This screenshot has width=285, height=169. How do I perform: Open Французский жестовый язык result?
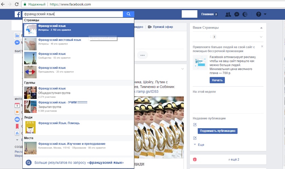(78, 44)
